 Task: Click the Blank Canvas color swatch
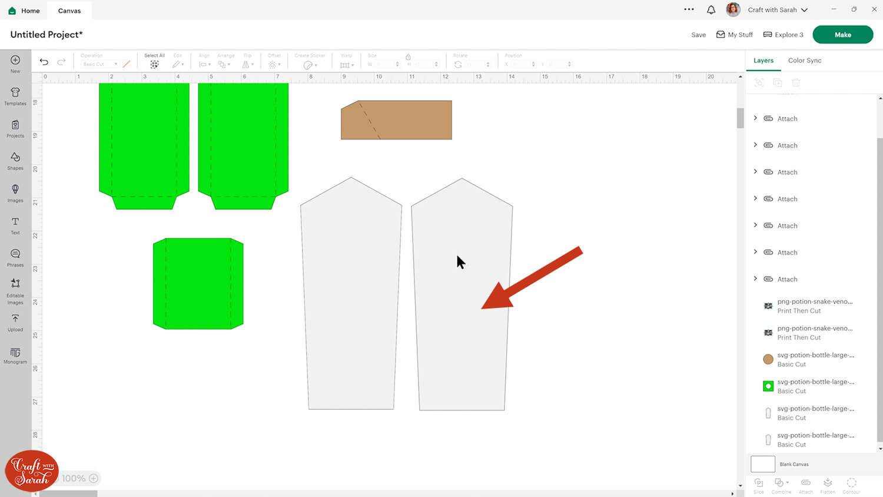(x=763, y=464)
